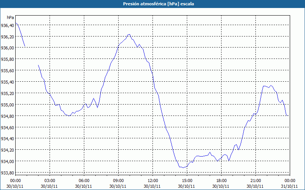The height and width of the screenshot is (190, 305).
Task: Click the 935,00 y-axis value
Action: pyautogui.click(x=7, y=105)
